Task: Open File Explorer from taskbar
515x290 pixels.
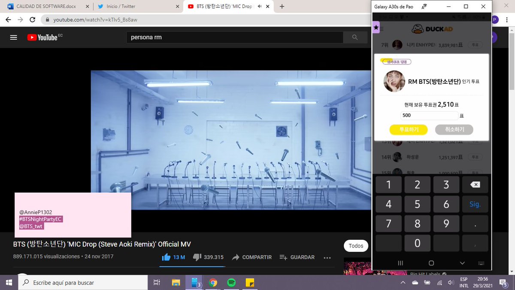Action: coord(176,282)
